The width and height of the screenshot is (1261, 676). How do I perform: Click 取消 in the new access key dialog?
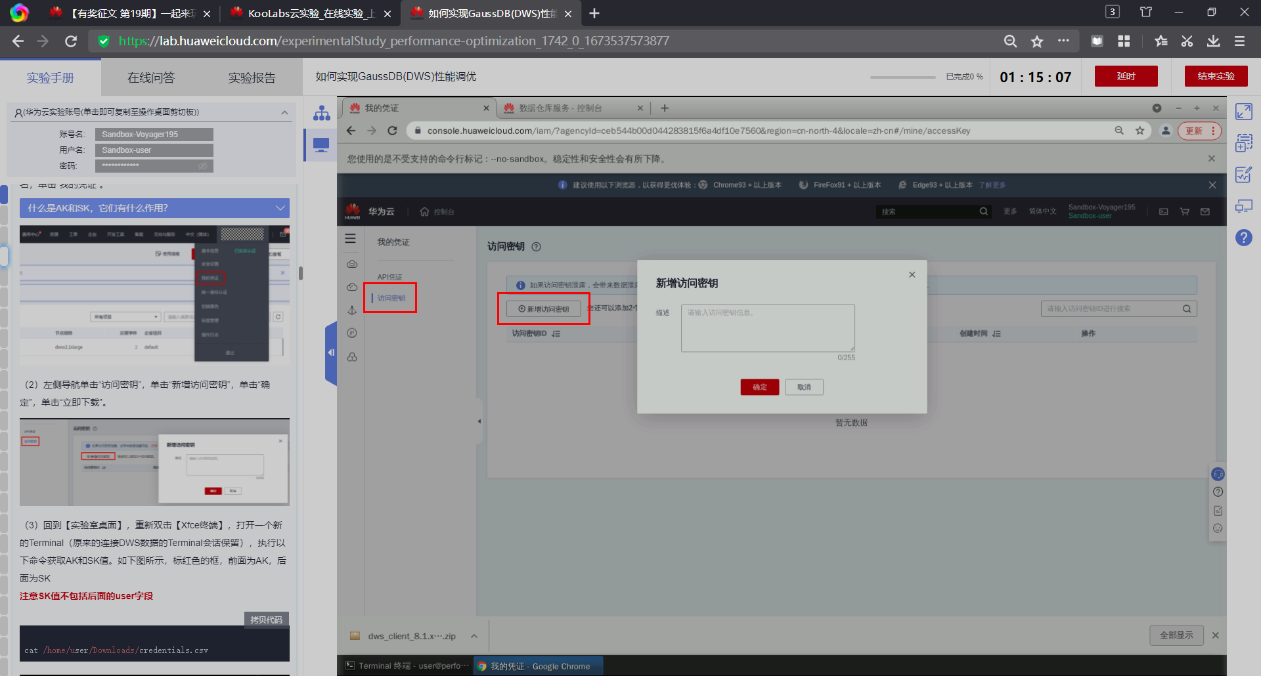click(804, 387)
